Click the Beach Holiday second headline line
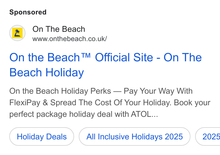 47,73
